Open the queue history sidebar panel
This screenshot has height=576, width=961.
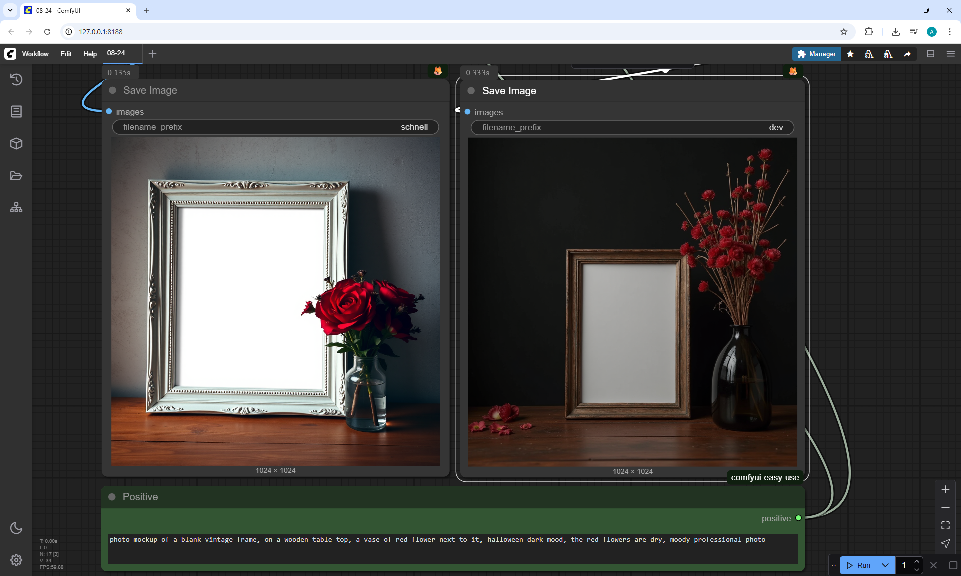(16, 79)
